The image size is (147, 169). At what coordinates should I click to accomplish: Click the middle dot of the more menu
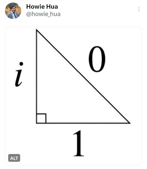[139, 9]
